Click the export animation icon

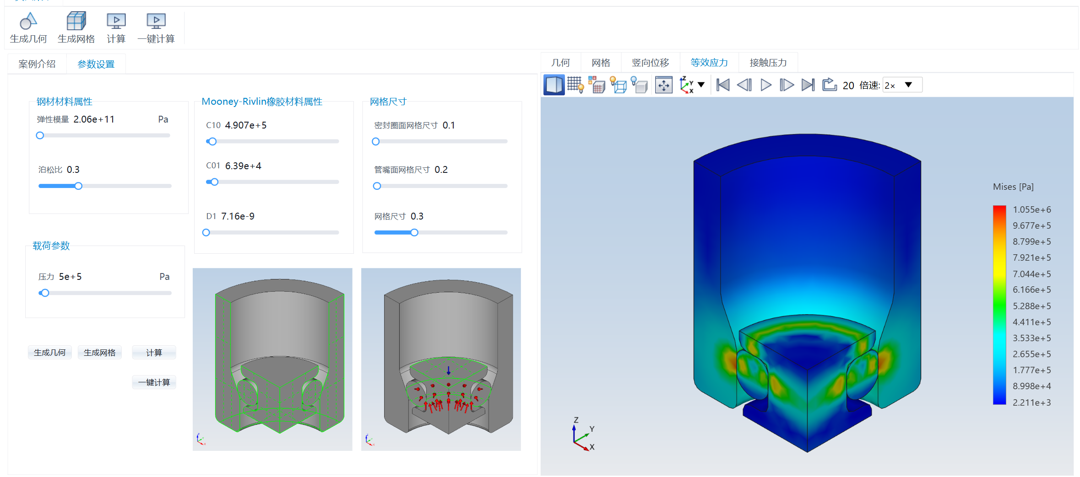click(x=830, y=85)
